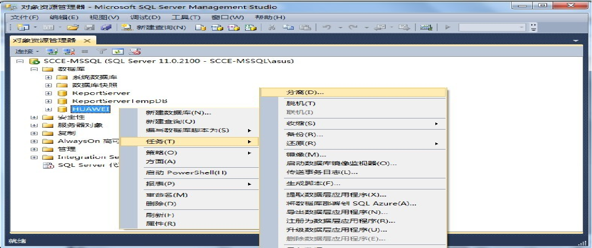The height and width of the screenshot is (248, 592).
Task: Choose 备份(R)... in the submenu
Action: (353, 134)
